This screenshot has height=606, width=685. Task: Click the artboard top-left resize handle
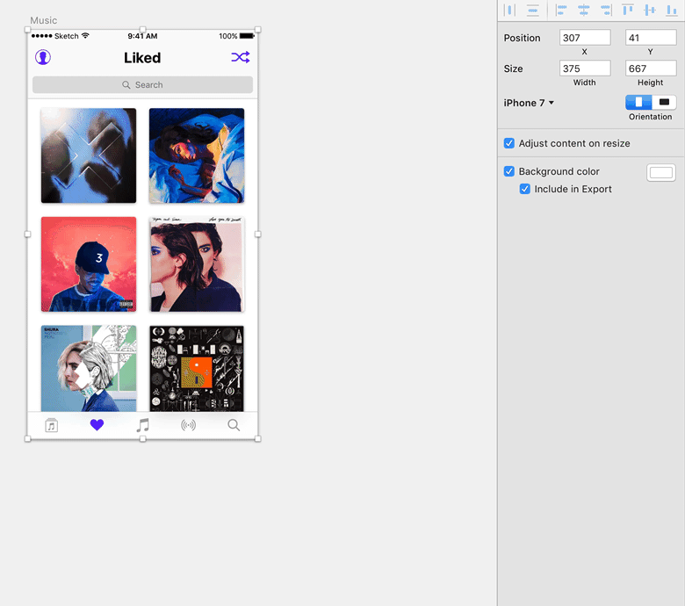tap(27, 30)
